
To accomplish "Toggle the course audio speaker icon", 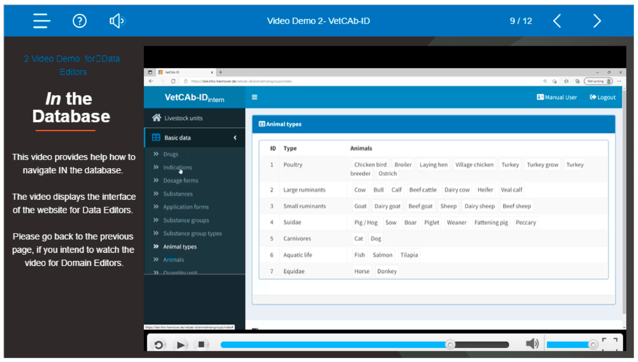I will [x=117, y=21].
